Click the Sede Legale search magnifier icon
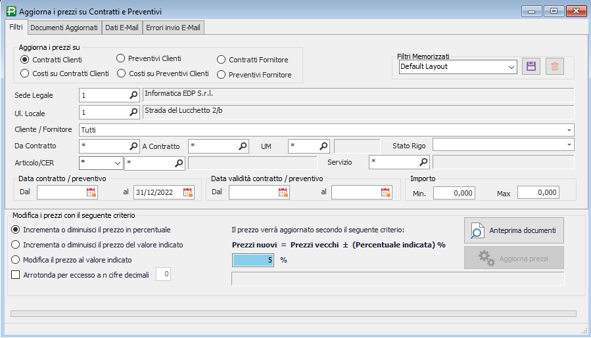Viewport: 591px width, 338px height. (x=133, y=95)
